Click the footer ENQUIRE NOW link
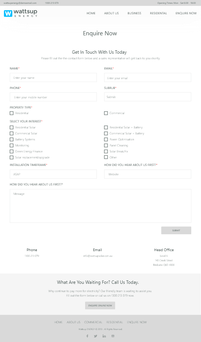Screen dimensions: 201x342 tap(137, 322)
